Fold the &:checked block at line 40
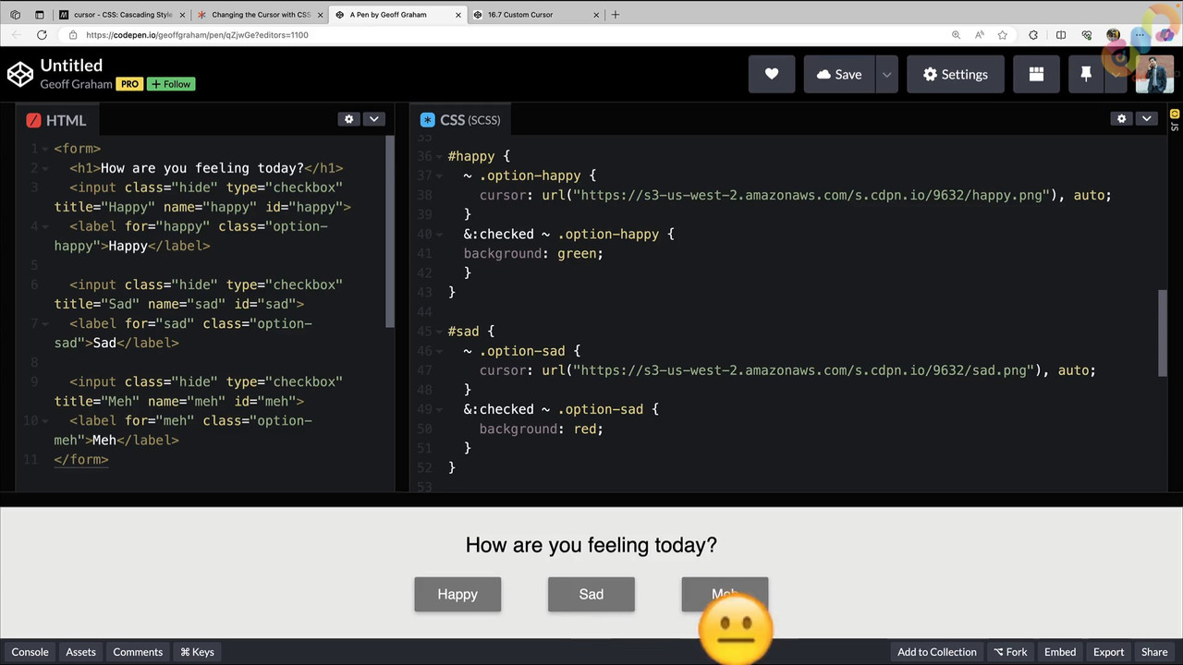Screen dimensions: 1183x665 pyautogui.click(x=437, y=234)
